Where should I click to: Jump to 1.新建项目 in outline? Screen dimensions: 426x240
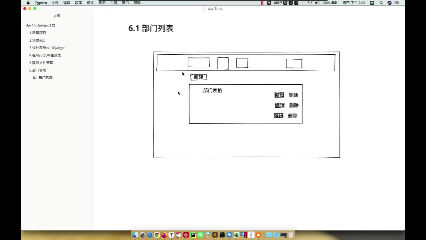(x=38, y=33)
